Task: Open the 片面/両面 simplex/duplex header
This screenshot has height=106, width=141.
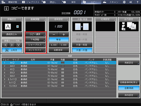Action: coord(82,19)
